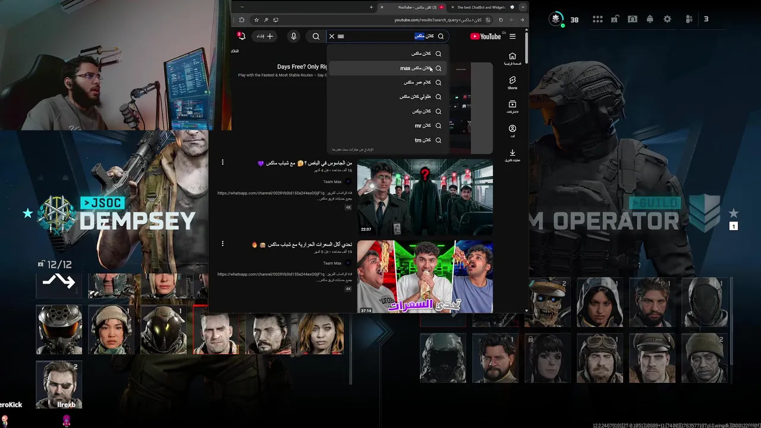Viewport: 761px width, 428px height.
Task: Open Downloads in the YouTube mini sidebar
Action: [512, 155]
